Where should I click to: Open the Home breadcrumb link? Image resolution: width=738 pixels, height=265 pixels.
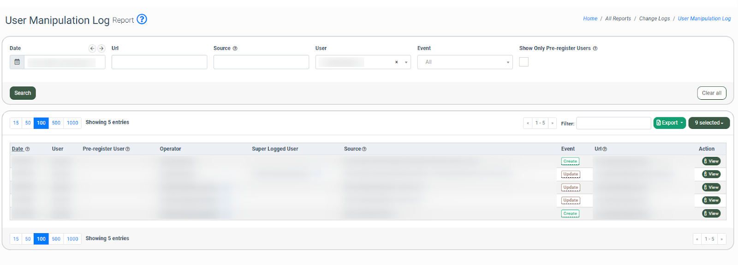point(590,18)
